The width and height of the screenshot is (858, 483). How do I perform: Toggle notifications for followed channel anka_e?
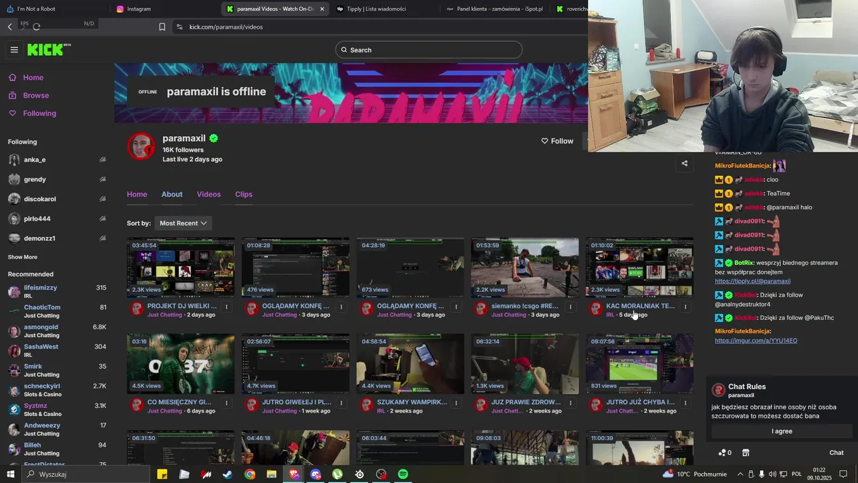click(x=103, y=160)
